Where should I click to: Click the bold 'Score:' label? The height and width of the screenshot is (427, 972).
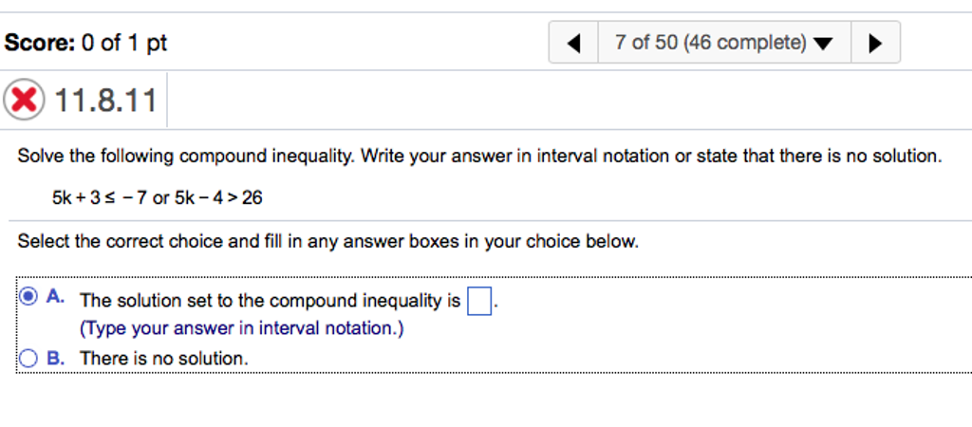pos(40,44)
